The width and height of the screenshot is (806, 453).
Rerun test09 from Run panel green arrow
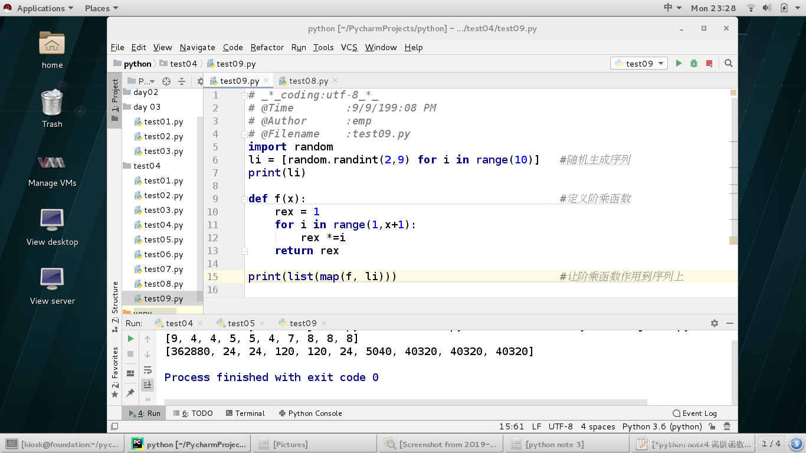130,339
